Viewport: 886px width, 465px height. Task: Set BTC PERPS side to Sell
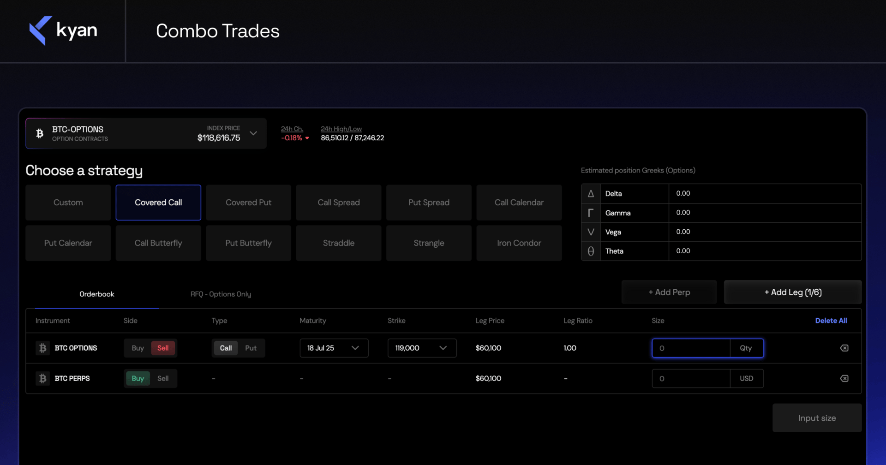click(163, 378)
